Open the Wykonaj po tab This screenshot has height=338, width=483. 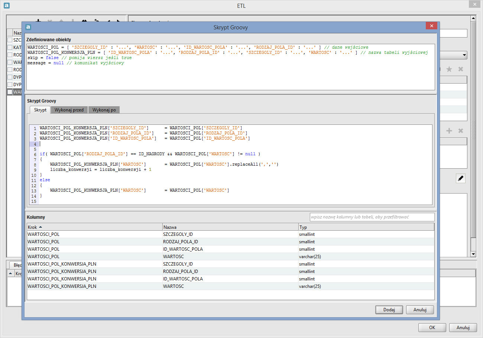(x=104, y=110)
